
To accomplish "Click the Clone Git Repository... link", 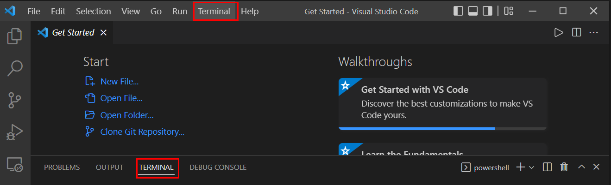I will coord(142,131).
